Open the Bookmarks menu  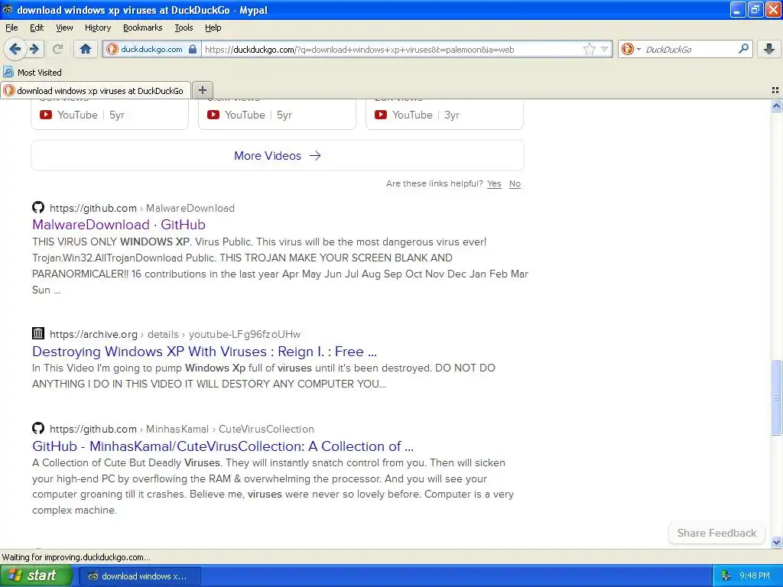point(143,28)
